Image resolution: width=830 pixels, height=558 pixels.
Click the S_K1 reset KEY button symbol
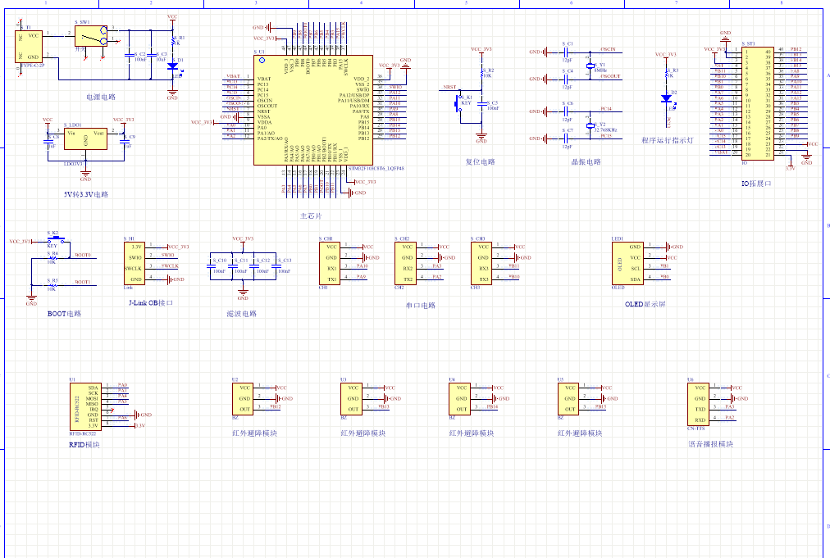[459, 103]
